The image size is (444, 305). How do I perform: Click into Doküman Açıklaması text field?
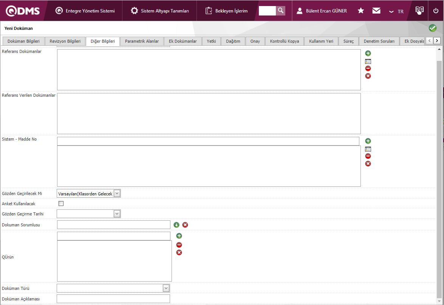(x=113, y=299)
